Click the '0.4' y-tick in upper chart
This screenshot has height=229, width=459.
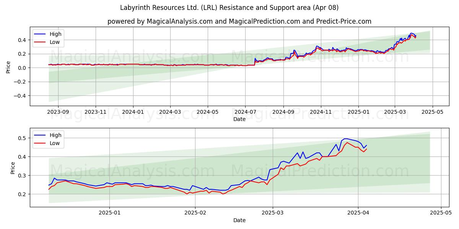pos(23,40)
